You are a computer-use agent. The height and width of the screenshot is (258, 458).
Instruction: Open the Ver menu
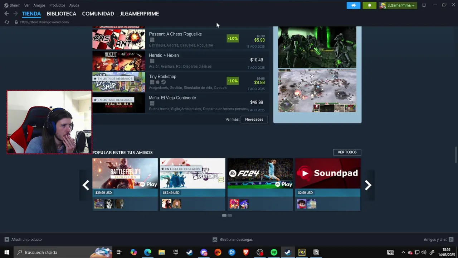click(x=27, y=5)
